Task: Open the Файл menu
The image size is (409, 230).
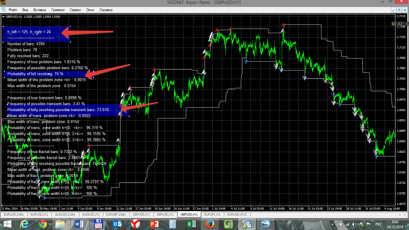Action: (13, 10)
